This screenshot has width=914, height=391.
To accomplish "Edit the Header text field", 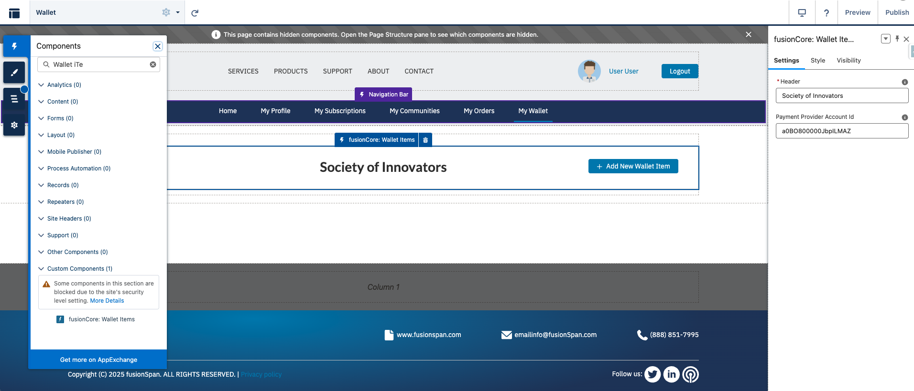I will 842,95.
